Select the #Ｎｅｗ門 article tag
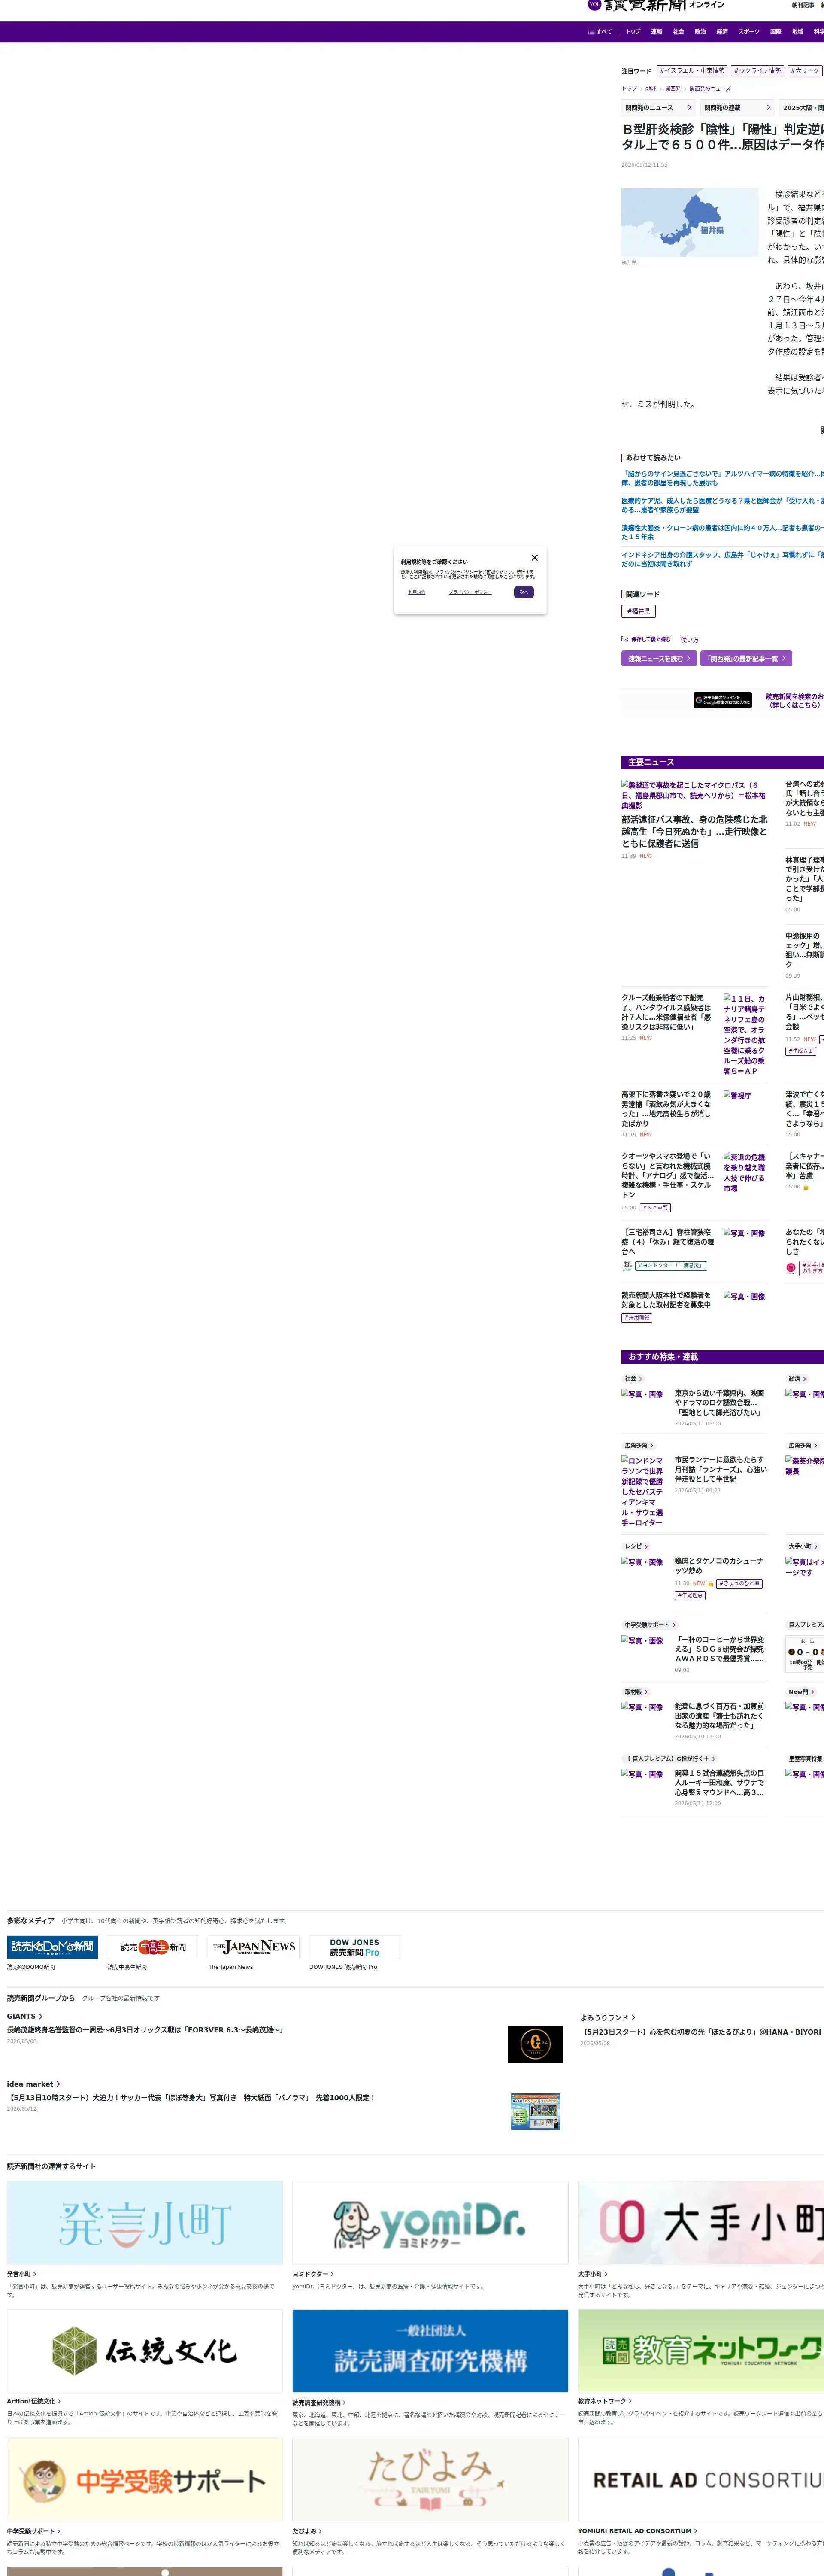824x2576 pixels. 655,1208
